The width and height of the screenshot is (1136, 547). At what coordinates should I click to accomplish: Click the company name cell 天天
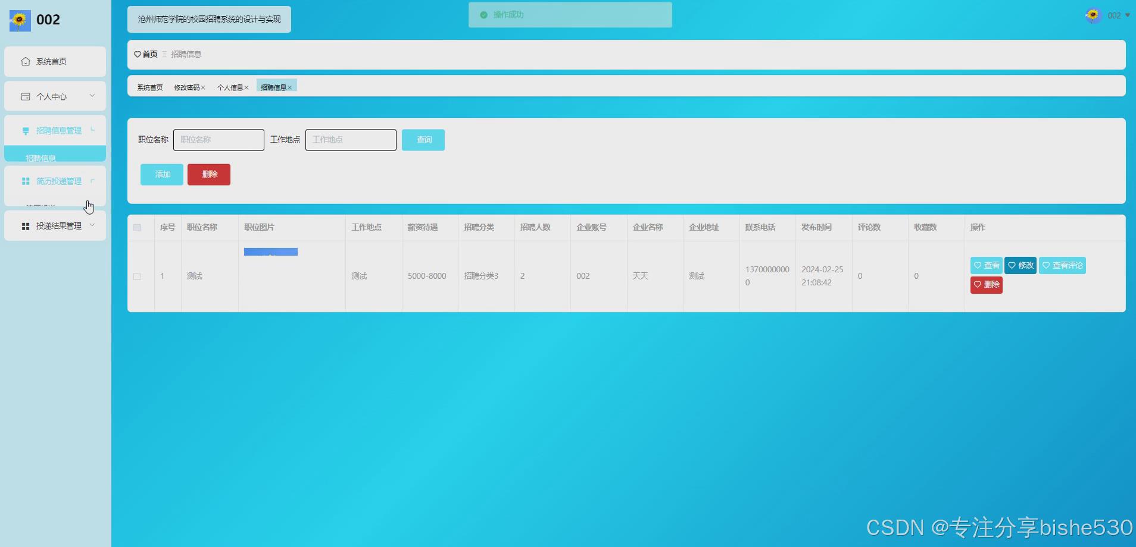point(641,276)
